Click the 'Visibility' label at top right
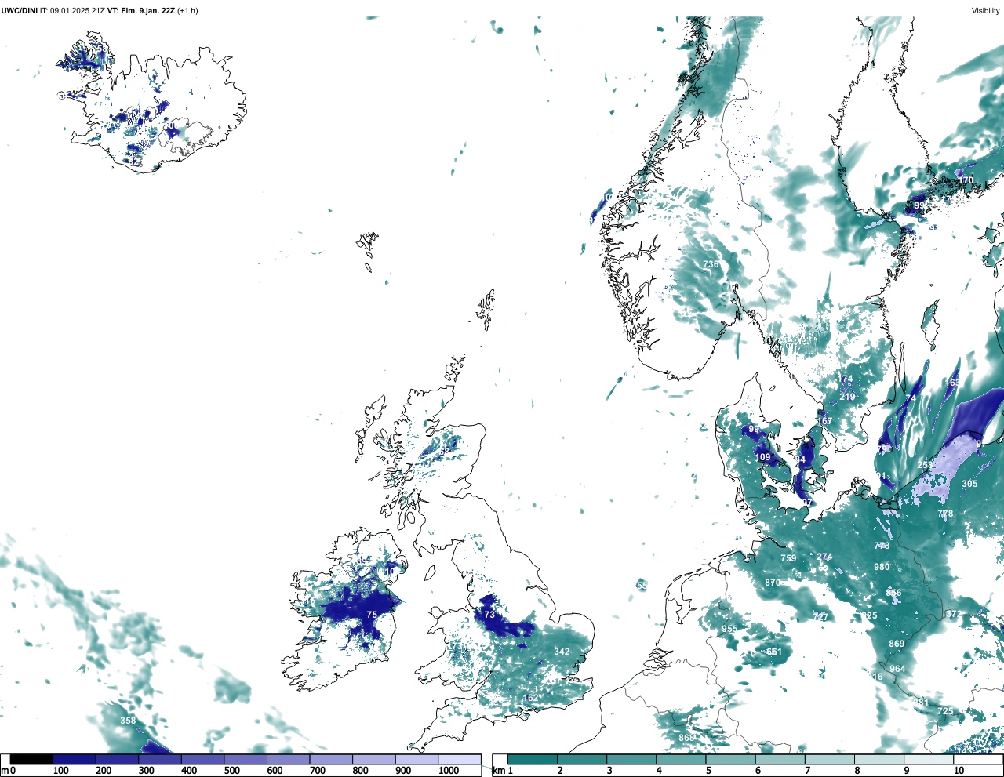Image resolution: width=1004 pixels, height=777 pixels. tap(986, 11)
